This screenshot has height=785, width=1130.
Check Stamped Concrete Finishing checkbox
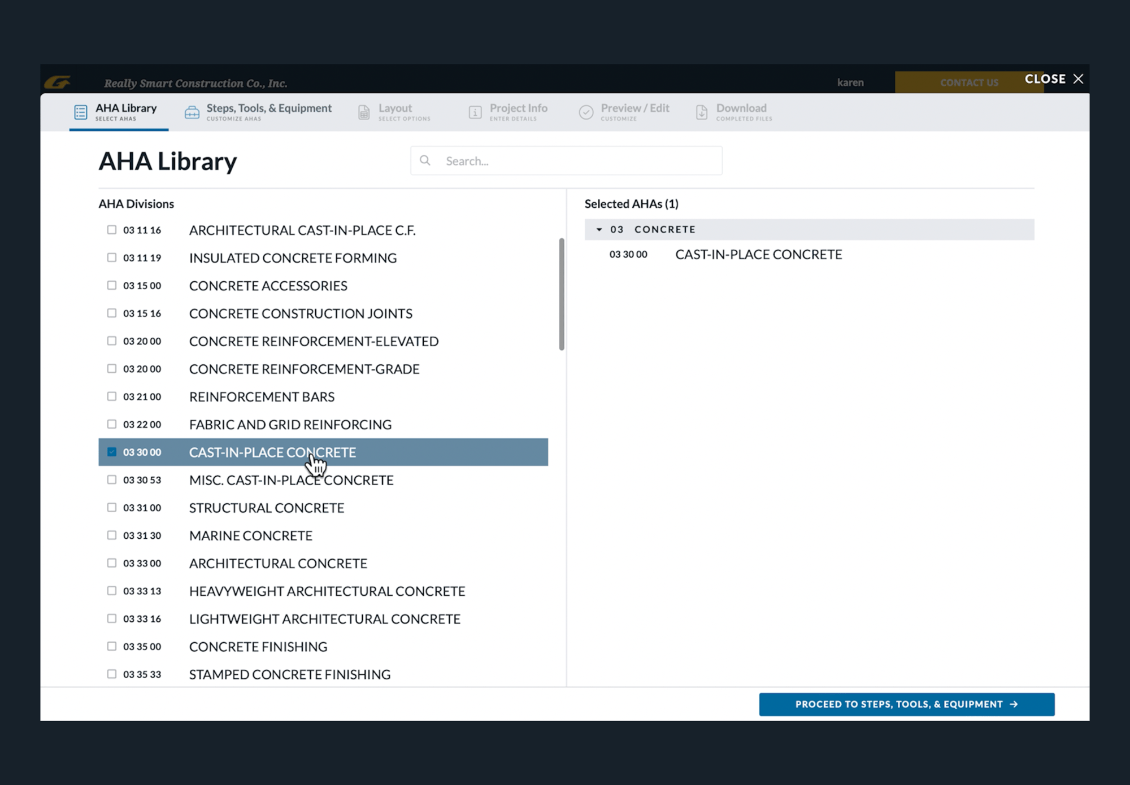click(x=112, y=674)
